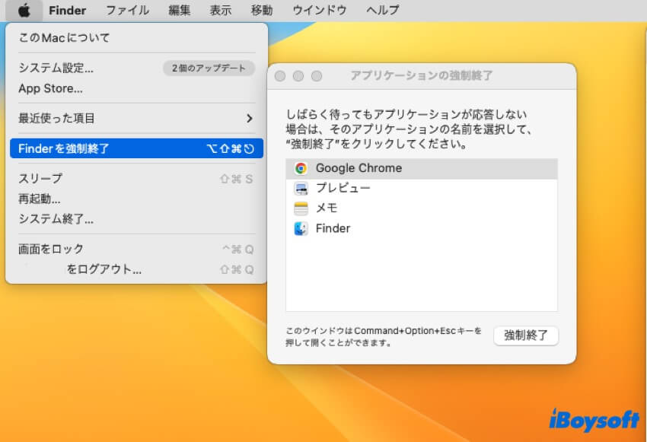Viewport: 647px width, 442px height.
Task: Click the 強制終了 button
Action: coord(526,335)
